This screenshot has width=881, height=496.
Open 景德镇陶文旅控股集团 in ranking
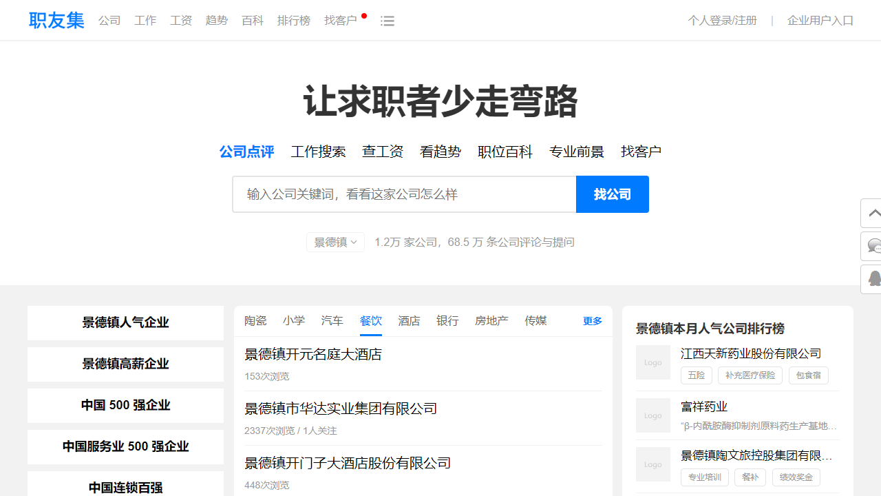tap(756, 455)
